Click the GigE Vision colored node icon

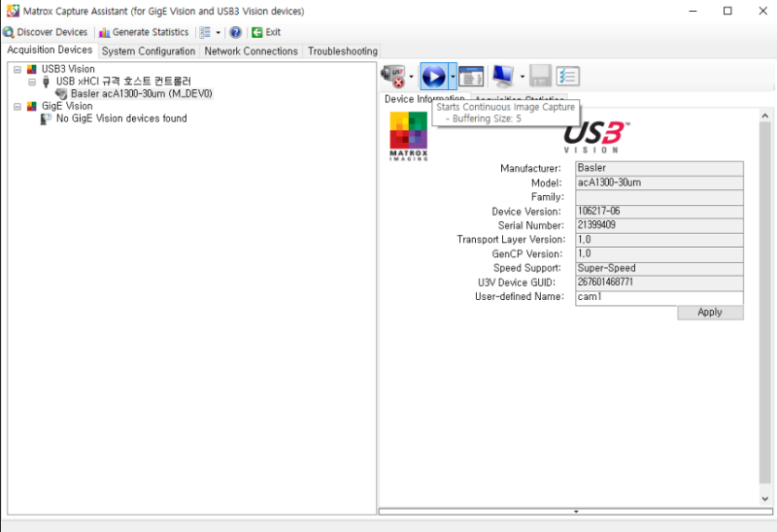click(x=32, y=106)
